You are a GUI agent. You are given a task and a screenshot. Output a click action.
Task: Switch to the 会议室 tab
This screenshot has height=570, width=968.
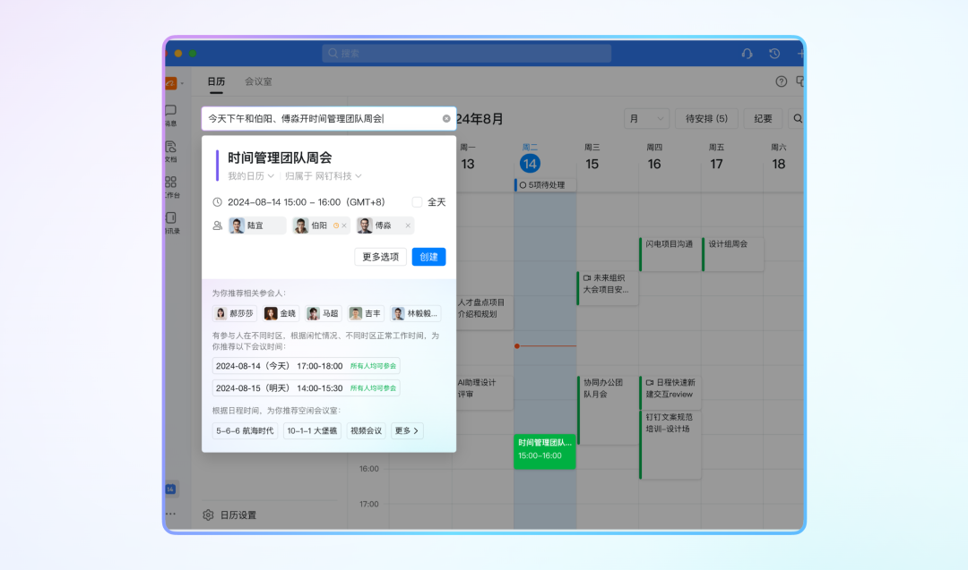coord(258,81)
